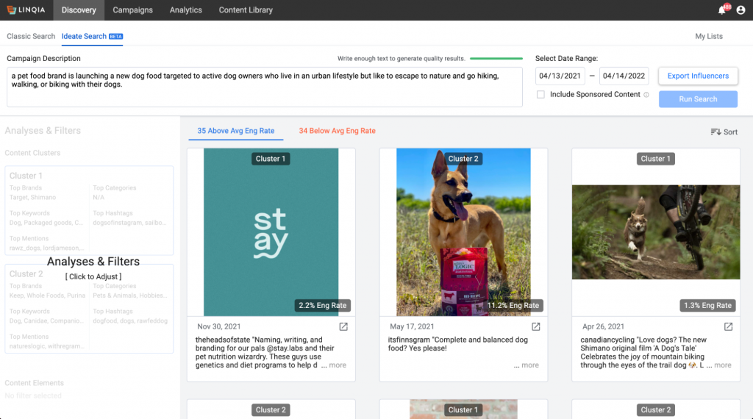The height and width of the screenshot is (419, 753).
Task: Open the Discovery menu
Action: (x=79, y=10)
